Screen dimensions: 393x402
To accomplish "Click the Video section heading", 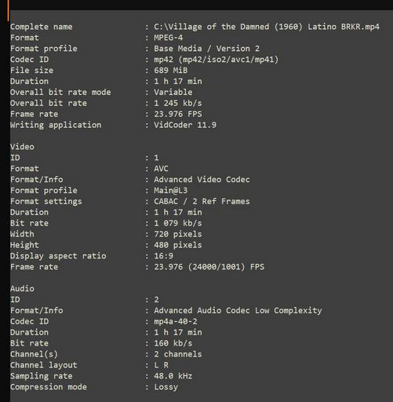I will tap(22, 147).
